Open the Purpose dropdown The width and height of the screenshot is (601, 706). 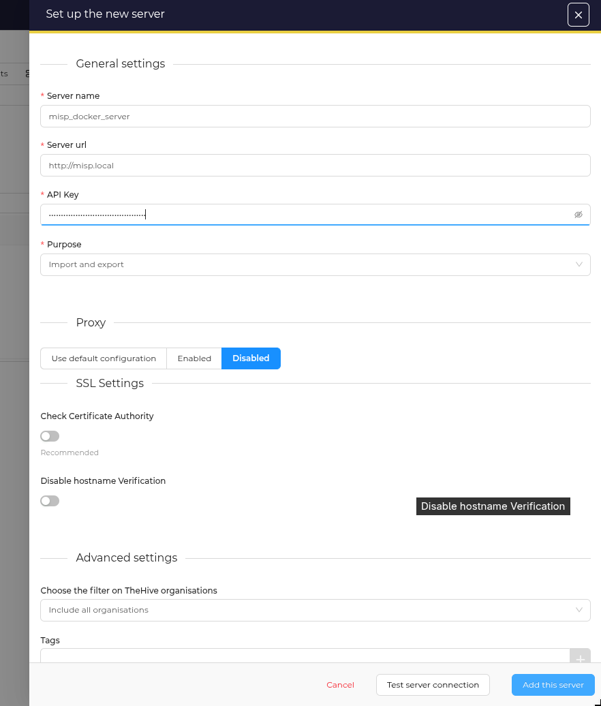coord(315,264)
